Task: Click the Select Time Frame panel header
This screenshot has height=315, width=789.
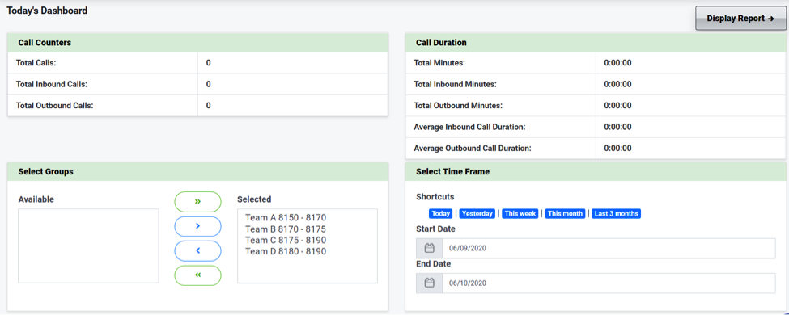Action: click(596, 171)
